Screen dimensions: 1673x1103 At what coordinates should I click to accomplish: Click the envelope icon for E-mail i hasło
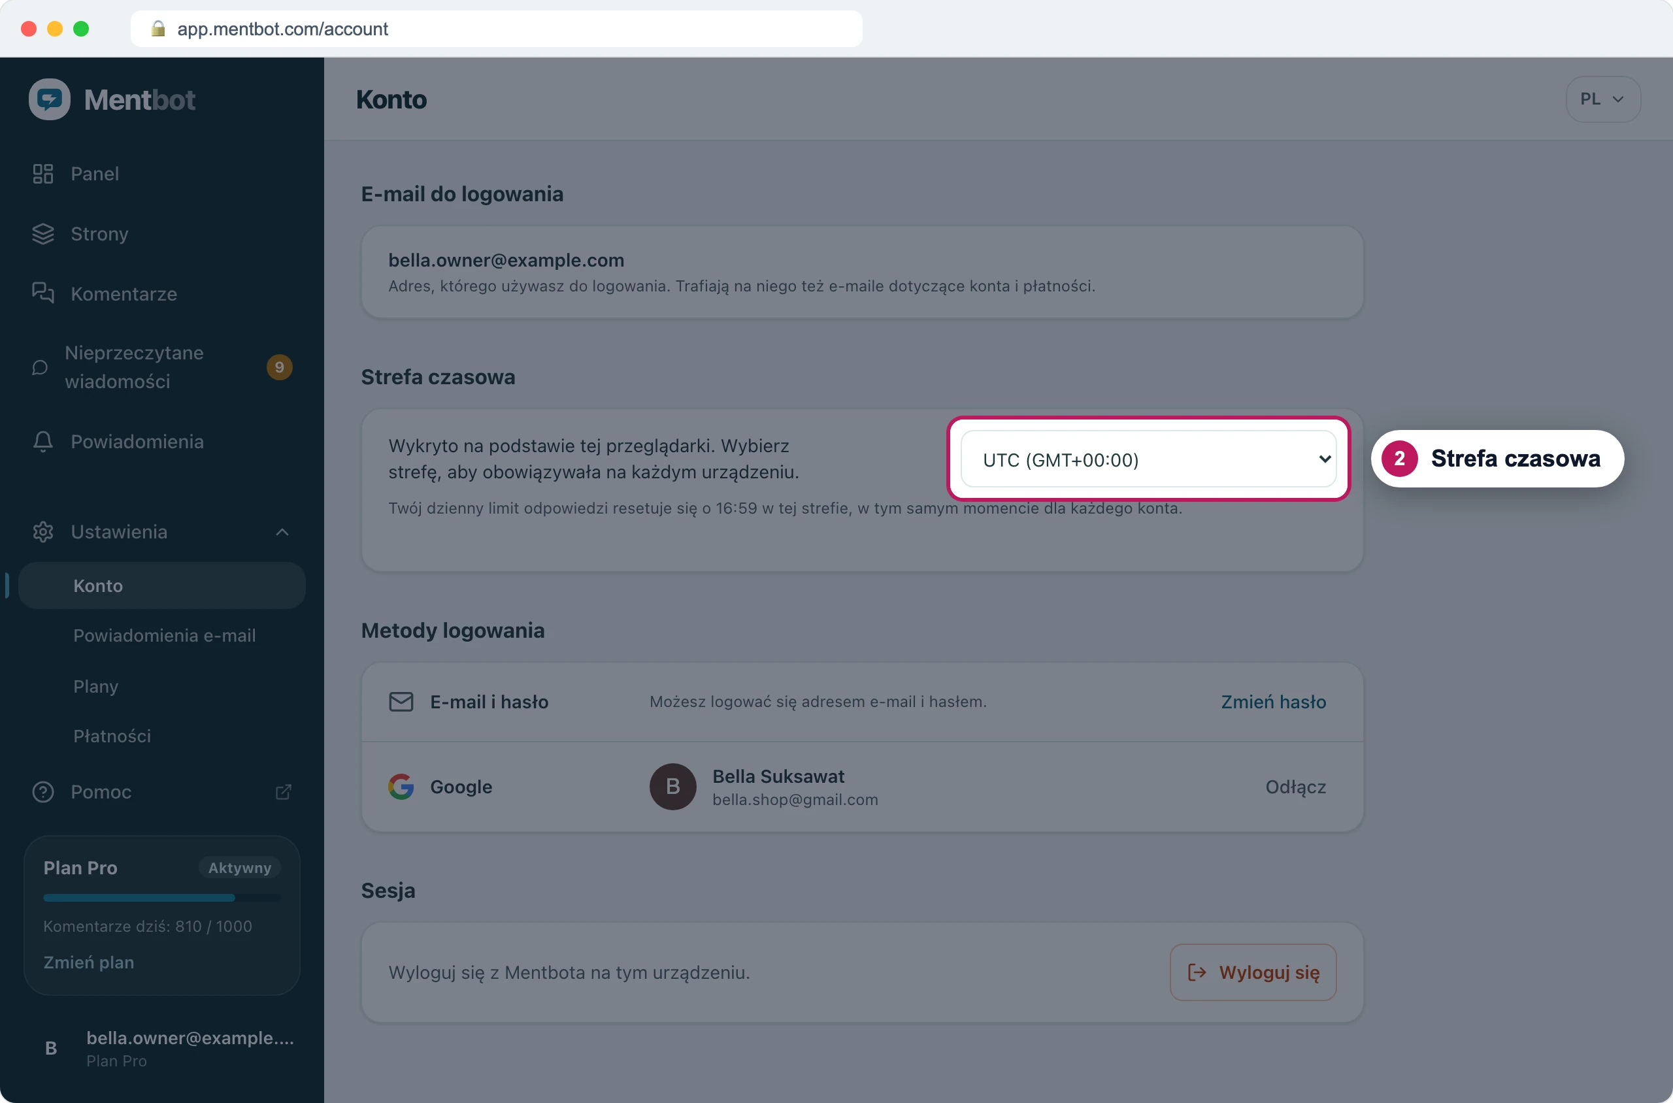(401, 702)
